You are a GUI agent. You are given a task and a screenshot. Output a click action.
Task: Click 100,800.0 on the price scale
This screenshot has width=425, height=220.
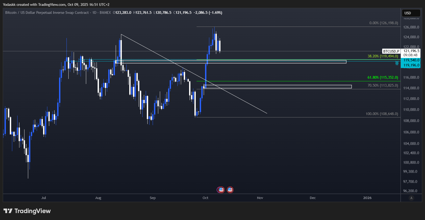tap(411, 162)
